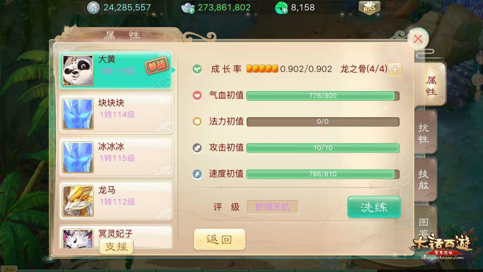This screenshot has height=272, width=483.
Task: Select the ice pet 块块块
Action: (116, 114)
